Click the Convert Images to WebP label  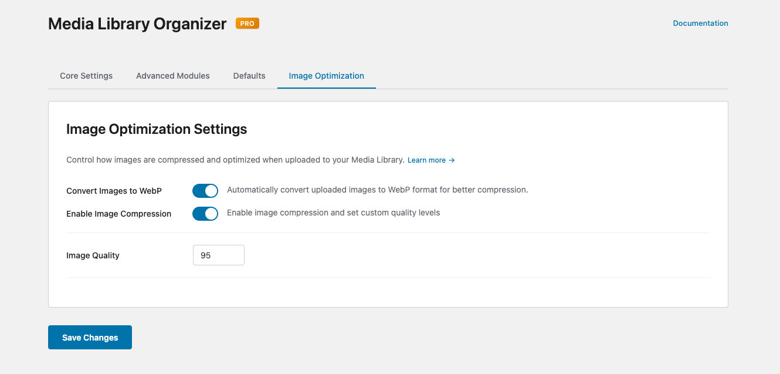coord(114,191)
